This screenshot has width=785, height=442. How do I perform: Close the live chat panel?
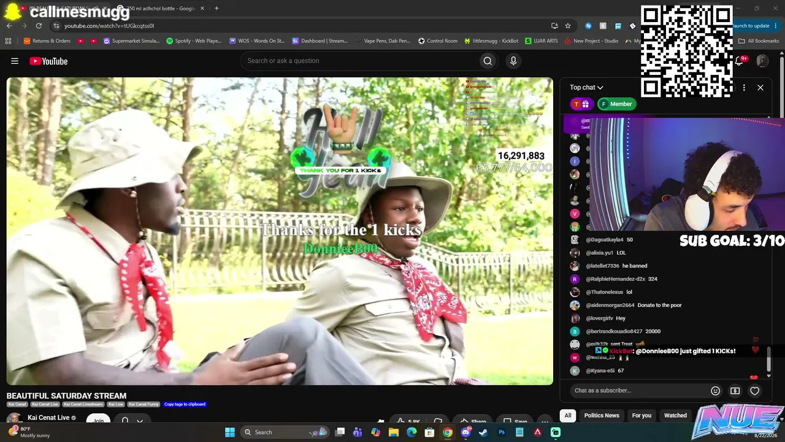point(760,88)
